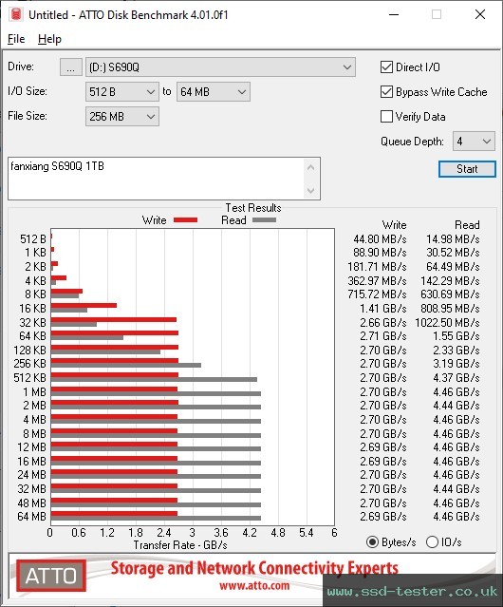This screenshot has height=607, width=503.
Task: Click the ATTO logo in the banner
Action: point(51,576)
